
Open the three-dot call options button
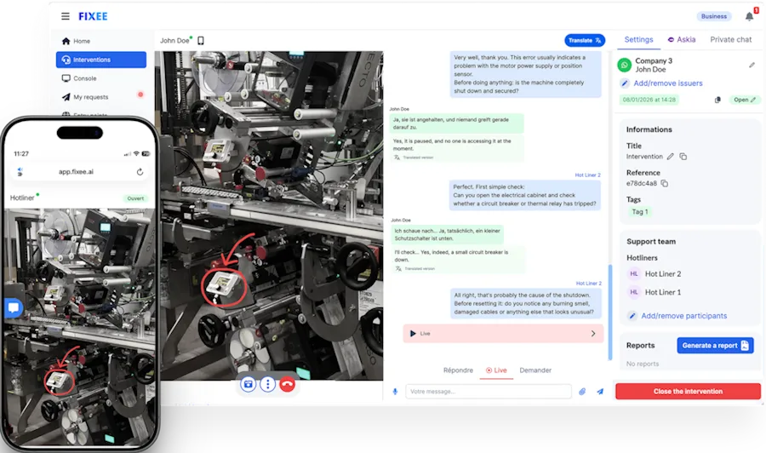coord(268,385)
